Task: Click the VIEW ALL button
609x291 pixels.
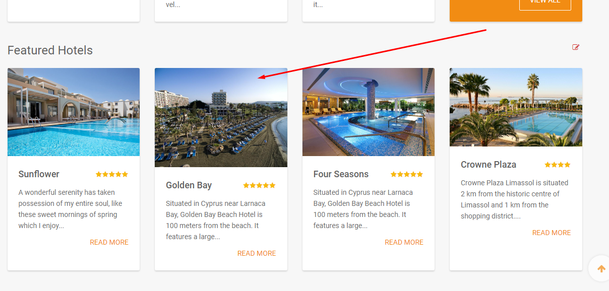Action: [545, 3]
